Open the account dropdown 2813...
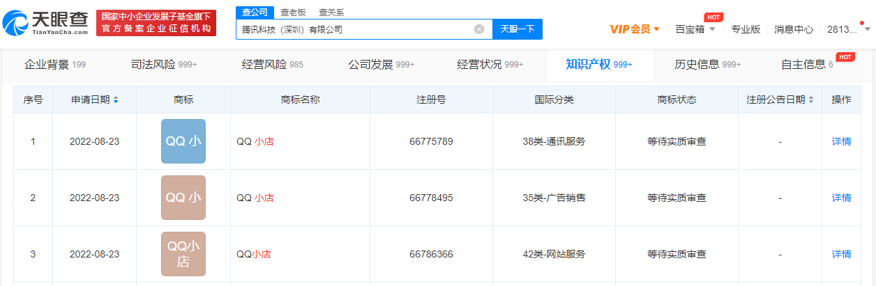Image resolution: width=876 pixels, height=286 pixels. (847, 29)
